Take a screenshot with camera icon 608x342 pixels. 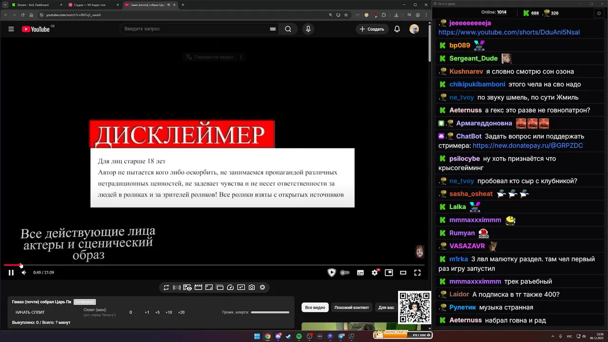pos(252,287)
